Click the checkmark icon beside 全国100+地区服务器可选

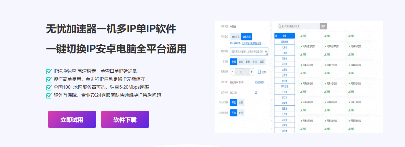49,88
